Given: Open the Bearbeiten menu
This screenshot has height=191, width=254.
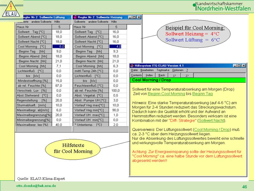Looking at the screenshot, I should point(147,70).
